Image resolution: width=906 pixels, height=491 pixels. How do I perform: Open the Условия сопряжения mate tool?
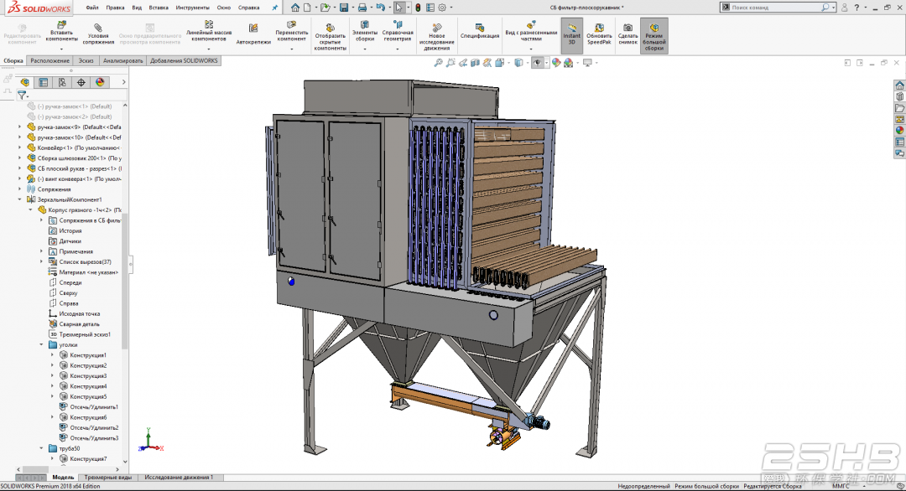point(97,34)
